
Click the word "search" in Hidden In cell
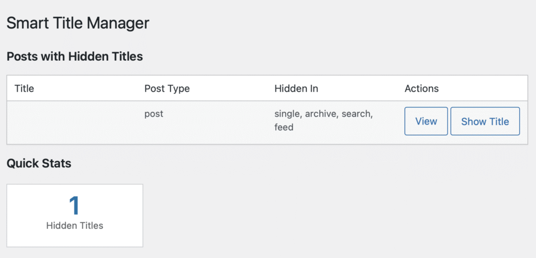click(358, 114)
